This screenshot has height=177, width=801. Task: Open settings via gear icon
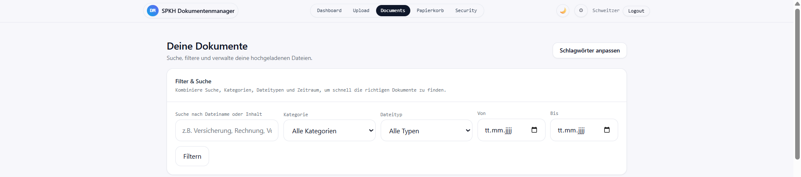[581, 11]
